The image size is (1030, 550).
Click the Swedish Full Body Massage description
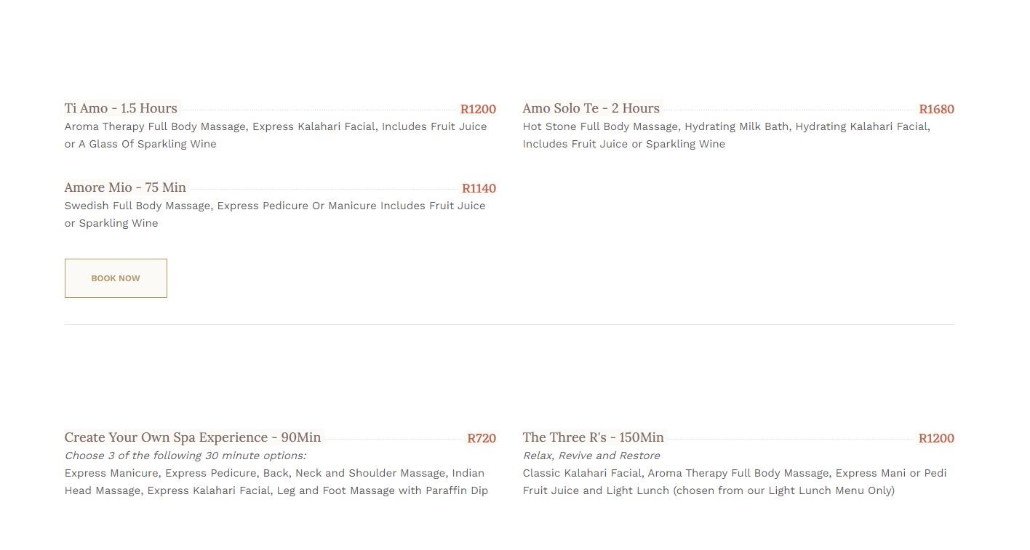click(274, 214)
